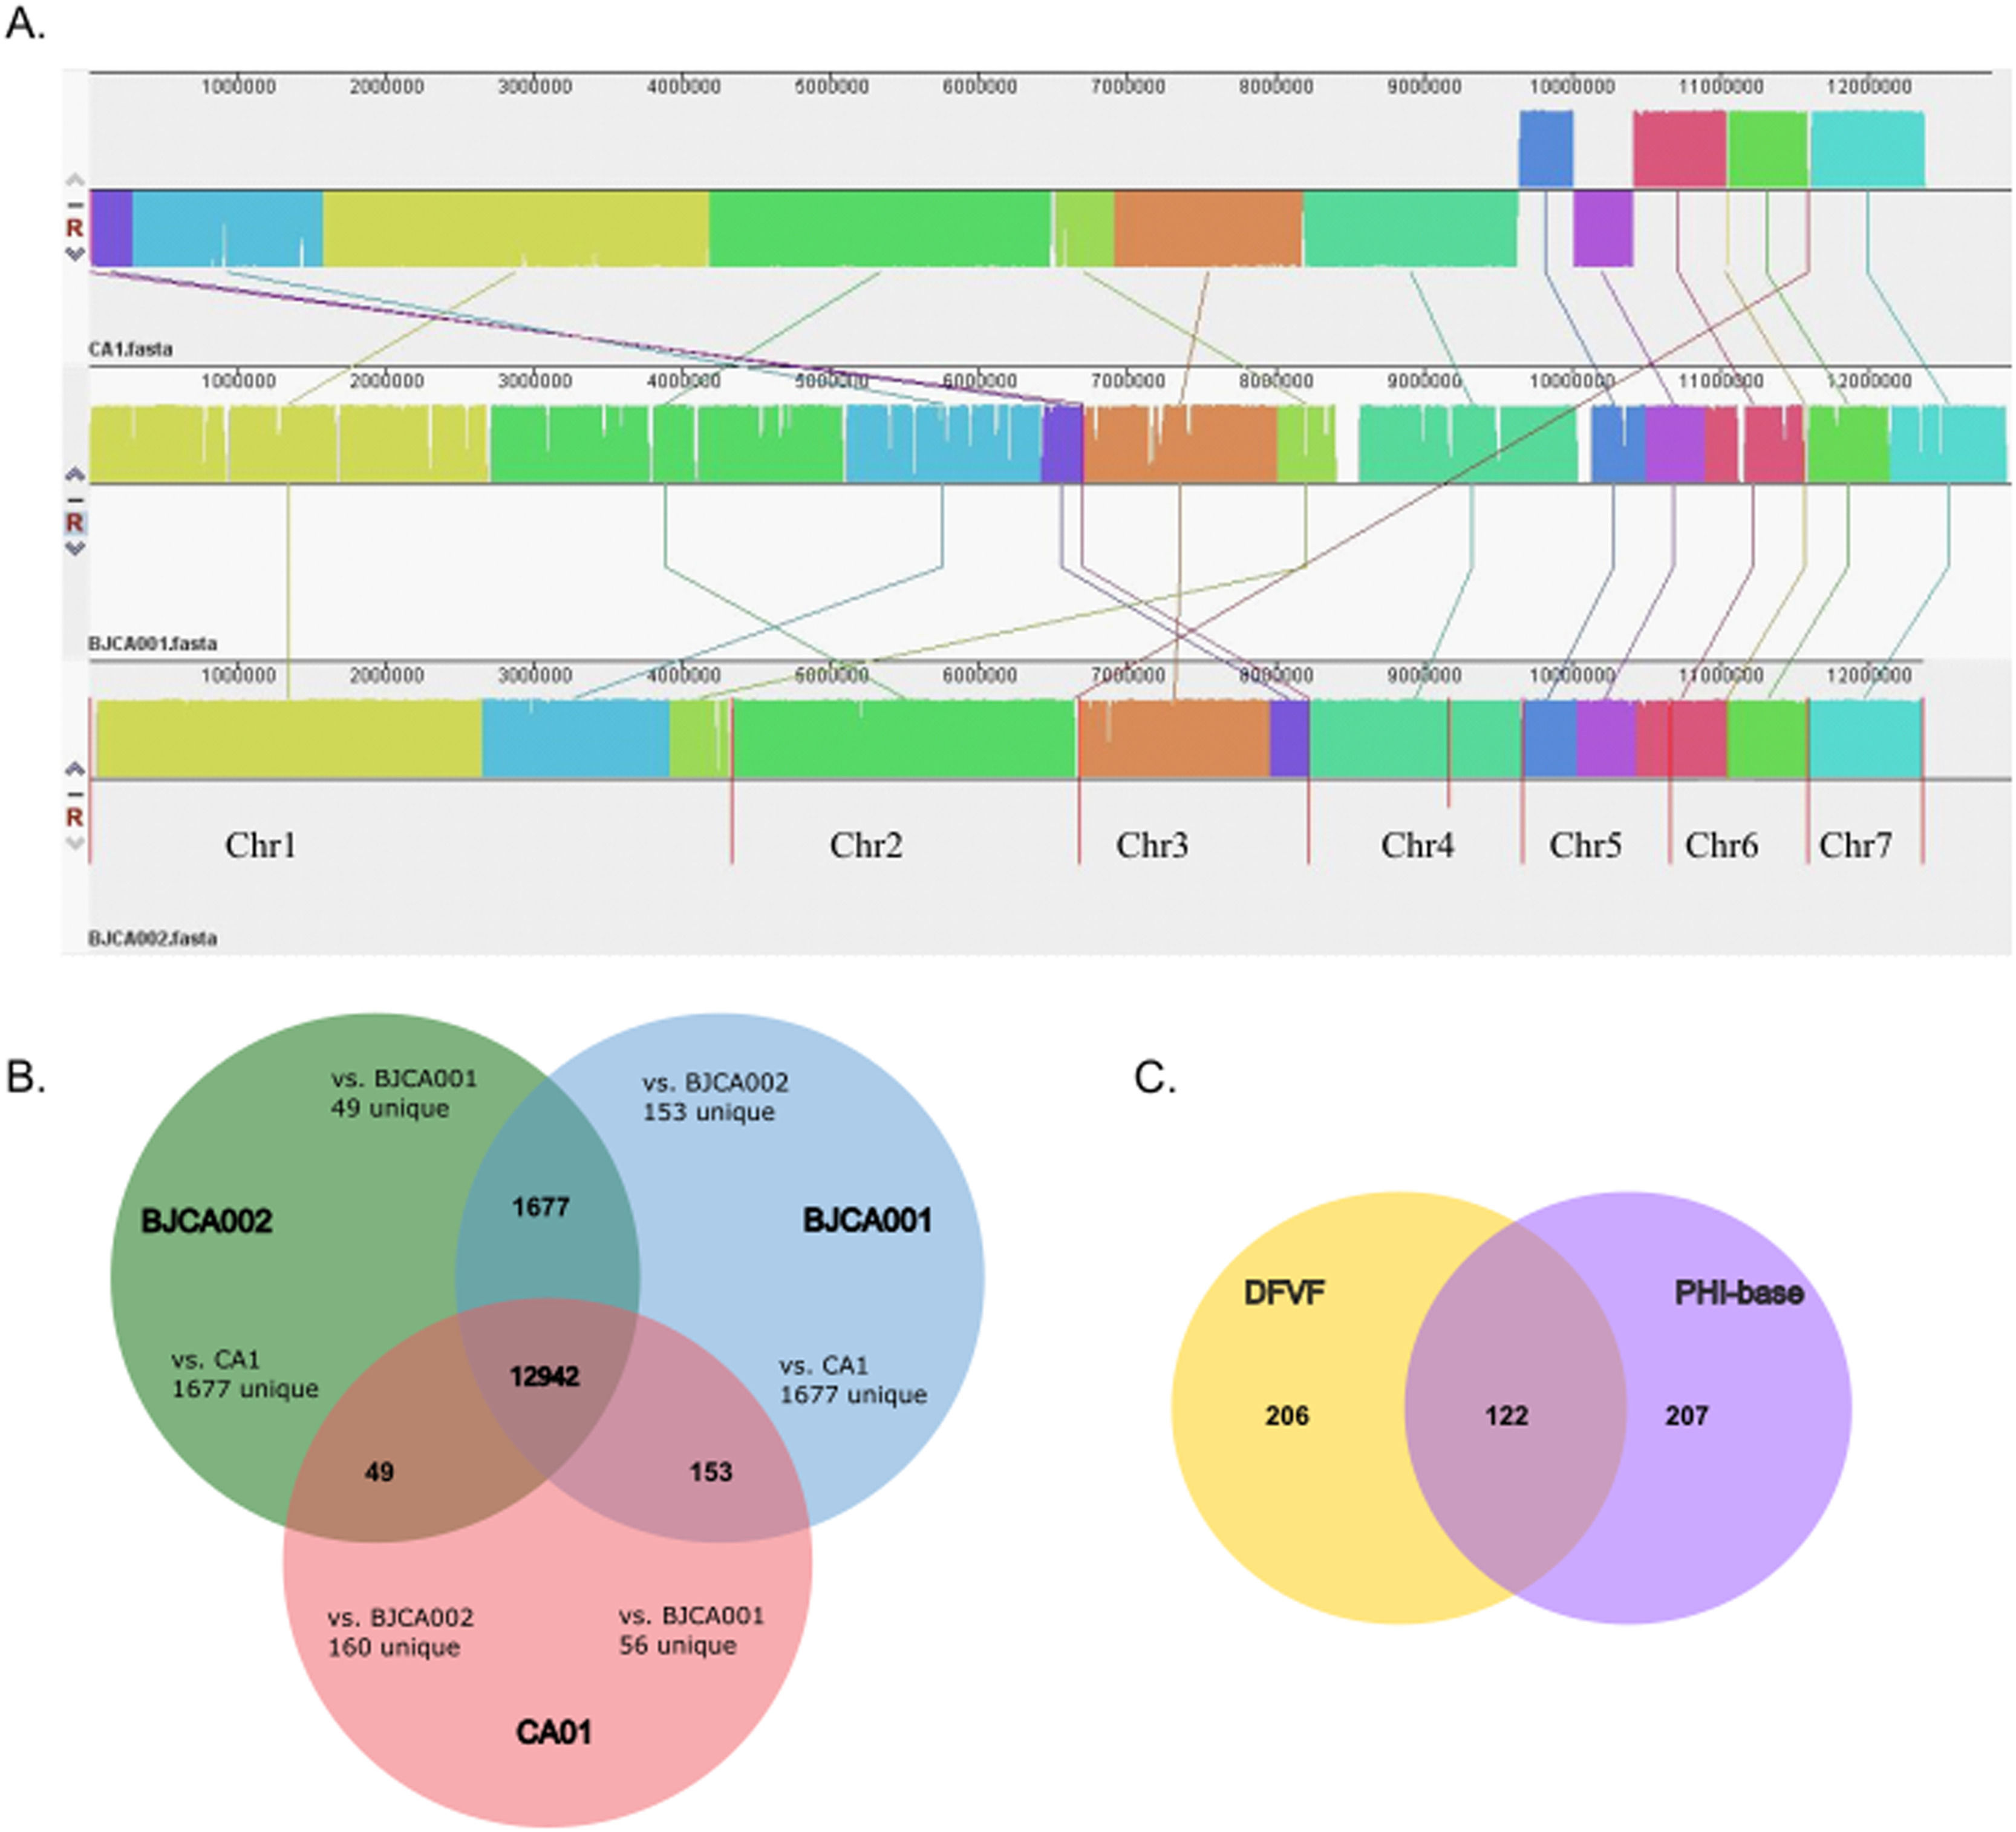Set CA1.fasta as reference with R icon
This screenshot has height=1832, width=2016.
(x=75, y=228)
